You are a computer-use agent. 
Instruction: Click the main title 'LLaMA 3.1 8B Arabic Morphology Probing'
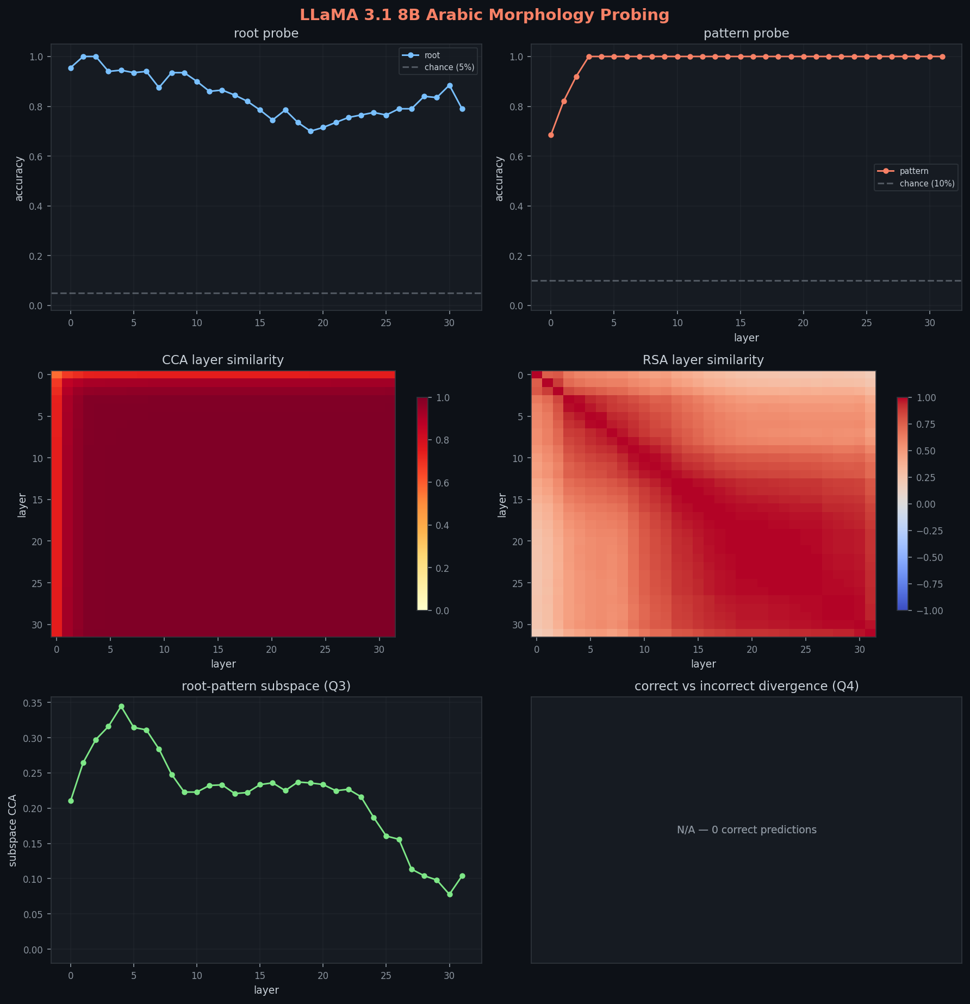[484, 15]
